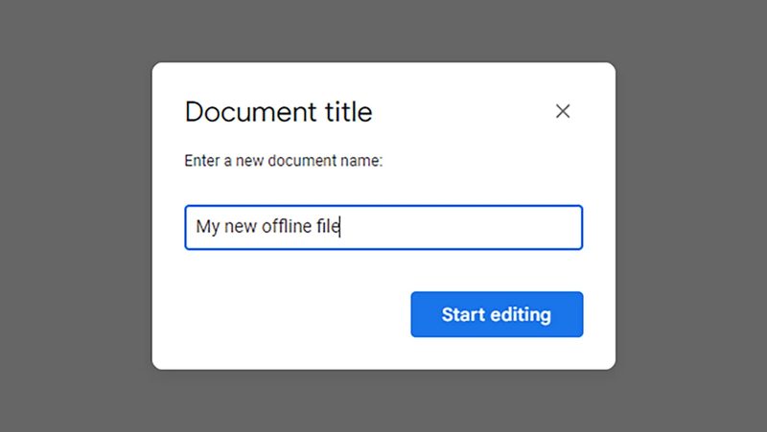Click the word "Document" in the dialog heading
The height and width of the screenshot is (432, 767).
(x=244, y=112)
